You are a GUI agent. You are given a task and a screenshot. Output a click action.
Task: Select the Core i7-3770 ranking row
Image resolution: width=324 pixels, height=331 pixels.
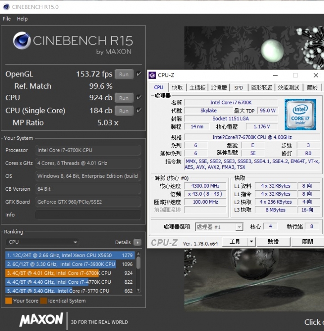point(70,290)
